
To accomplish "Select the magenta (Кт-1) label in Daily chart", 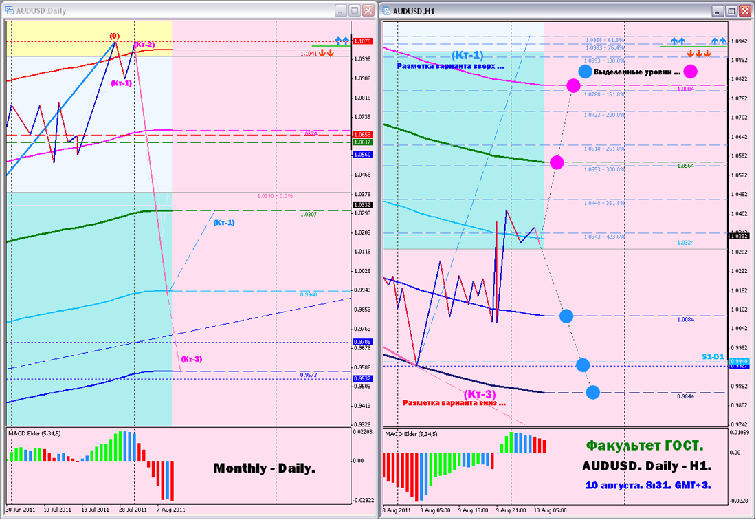I will click(121, 83).
